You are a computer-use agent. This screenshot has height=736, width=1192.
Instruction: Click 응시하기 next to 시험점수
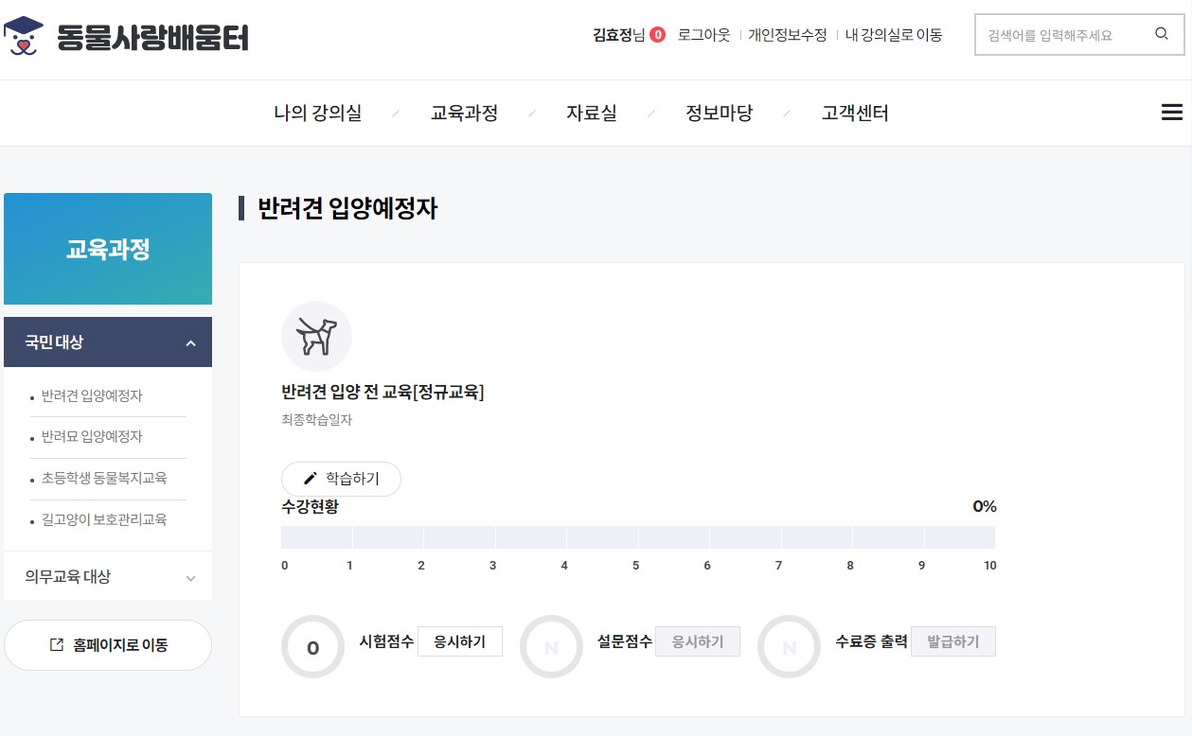[459, 641]
